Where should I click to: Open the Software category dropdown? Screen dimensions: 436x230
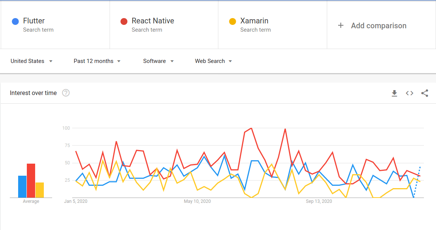(x=158, y=61)
